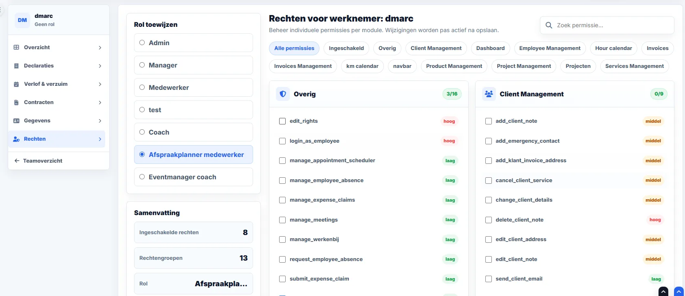Screen dimensions: 685x296
Task: Expand the Gegevens chevron
Action: pos(100,121)
